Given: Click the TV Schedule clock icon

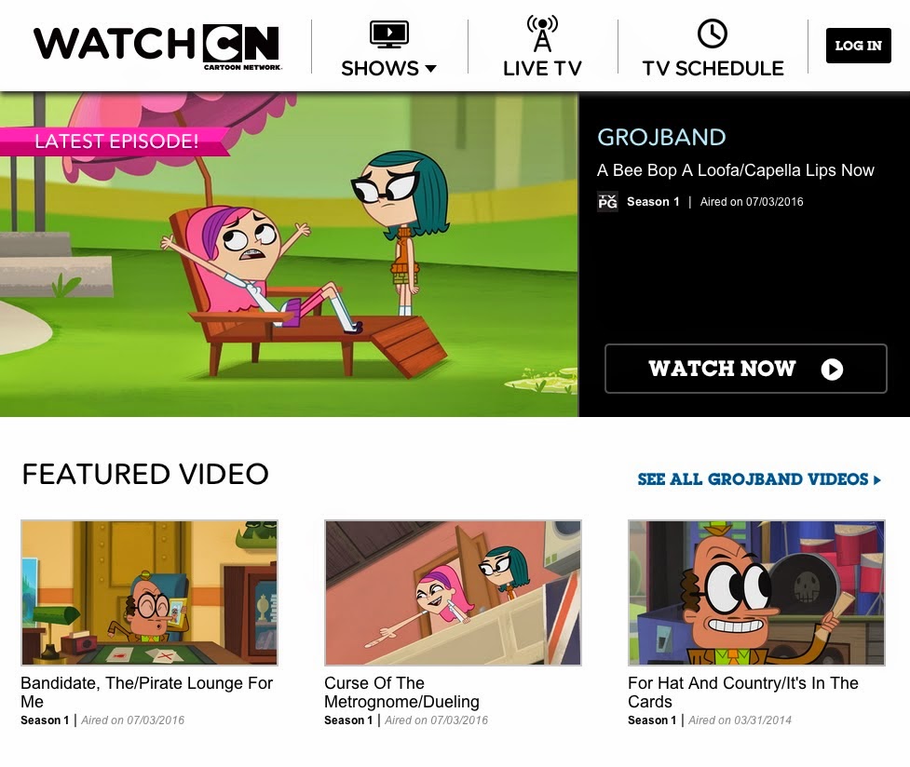Looking at the screenshot, I should 713,34.
